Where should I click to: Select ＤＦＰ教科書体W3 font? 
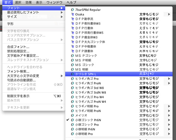click(x=119, y=23)
